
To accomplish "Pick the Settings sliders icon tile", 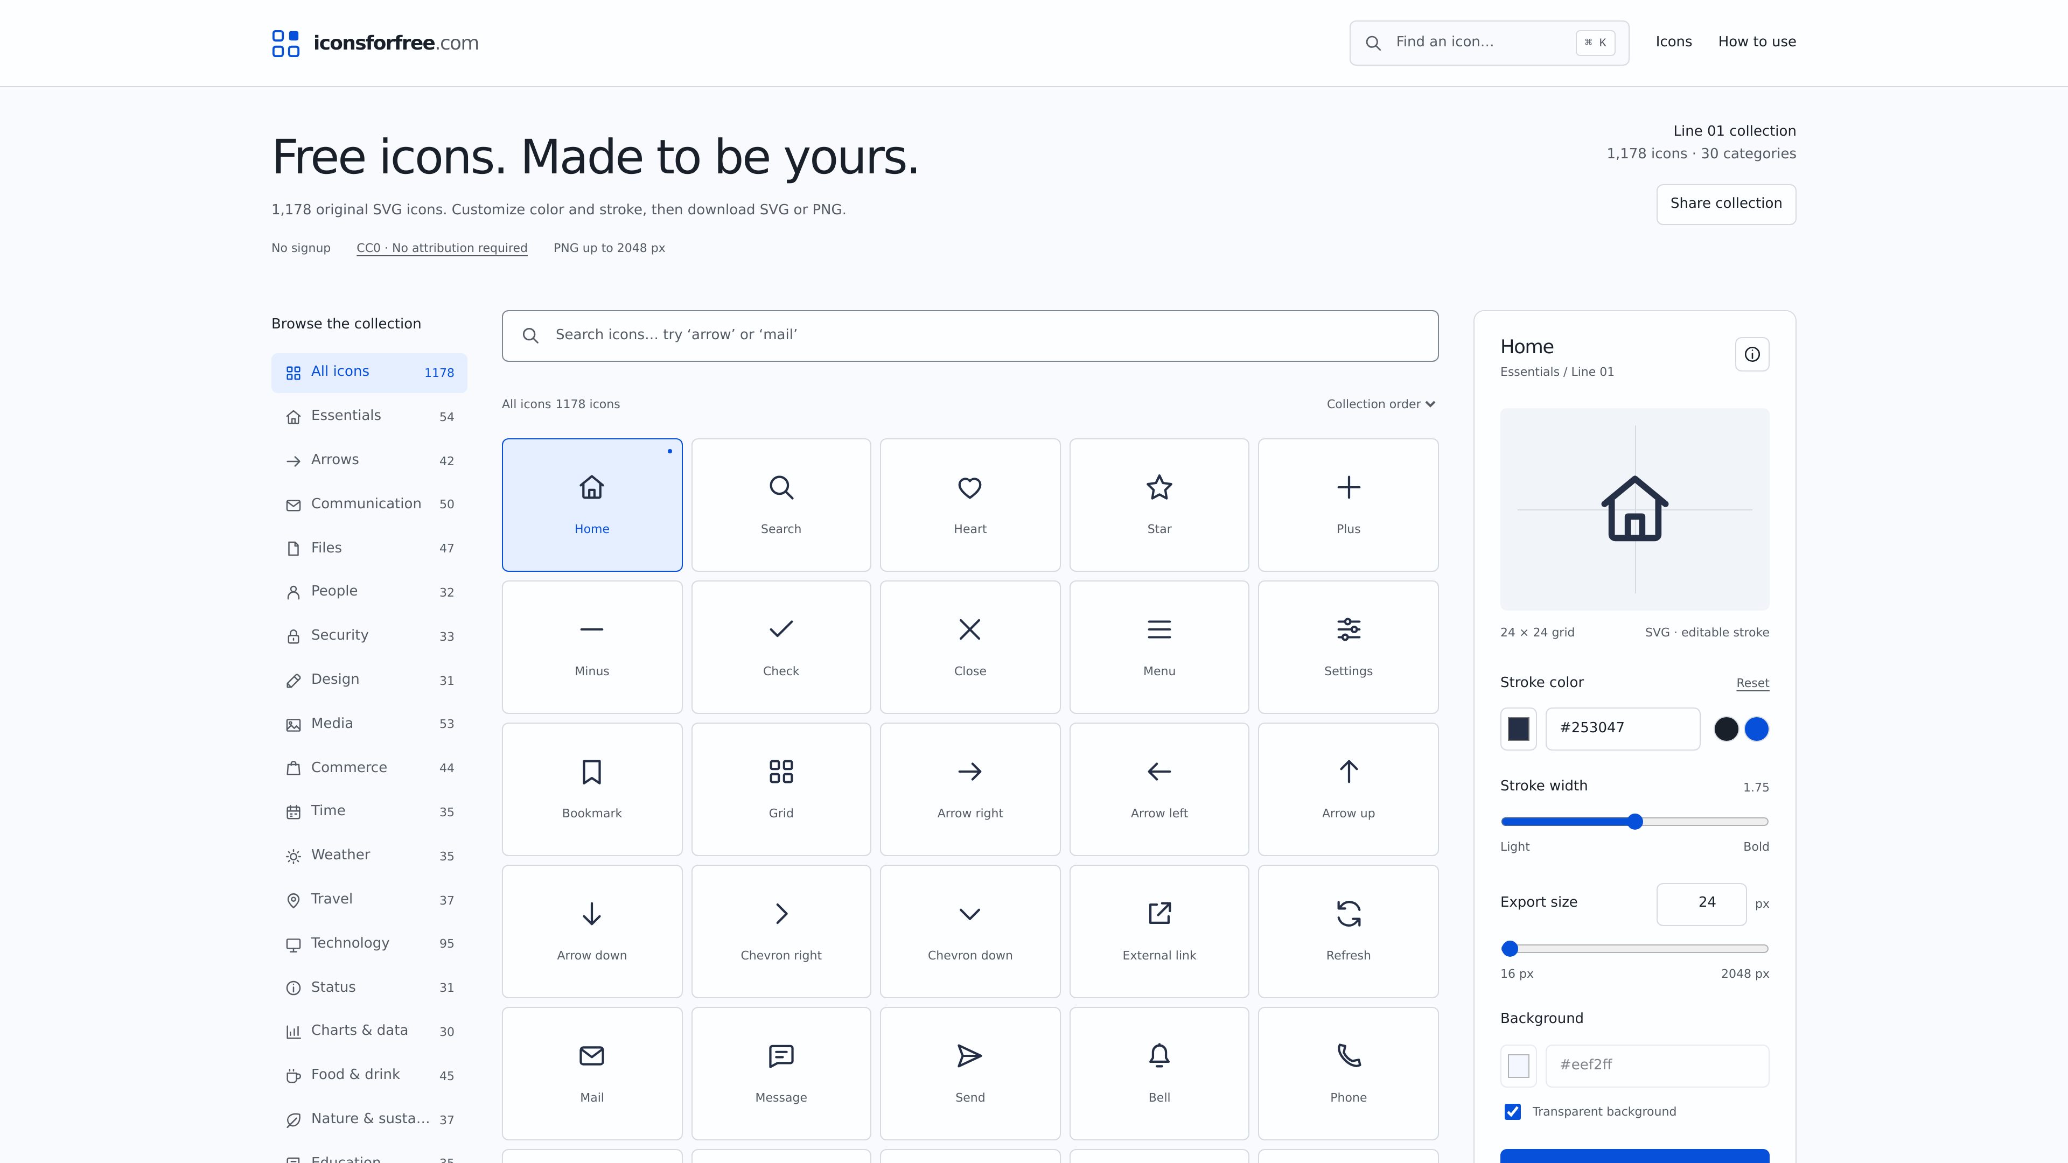I will pos(1348,647).
